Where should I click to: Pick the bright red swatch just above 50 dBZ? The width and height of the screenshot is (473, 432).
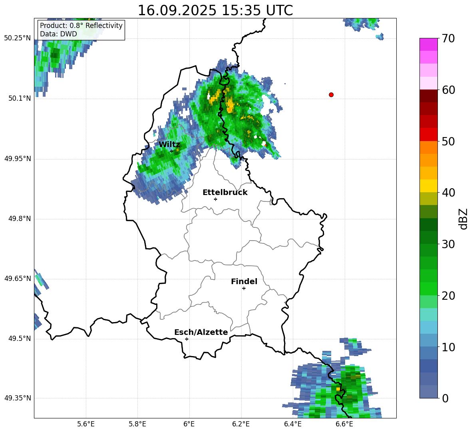(428, 135)
